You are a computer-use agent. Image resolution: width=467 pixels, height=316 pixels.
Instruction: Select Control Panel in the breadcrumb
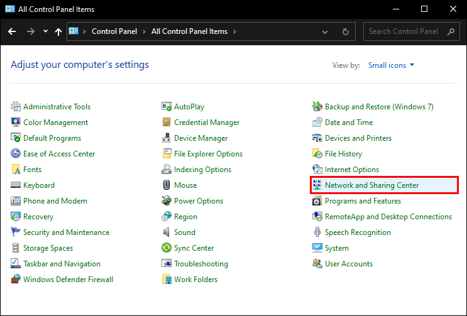[x=114, y=31]
